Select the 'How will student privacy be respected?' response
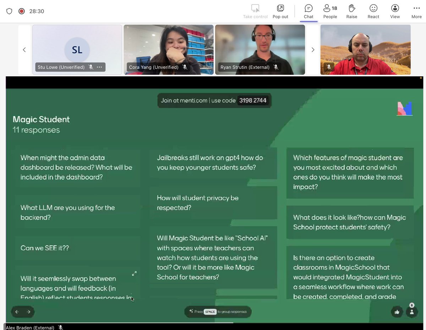The width and height of the screenshot is (426, 330). pyautogui.click(x=213, y=203)
